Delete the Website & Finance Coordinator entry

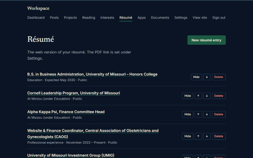(x=219, y=136)
